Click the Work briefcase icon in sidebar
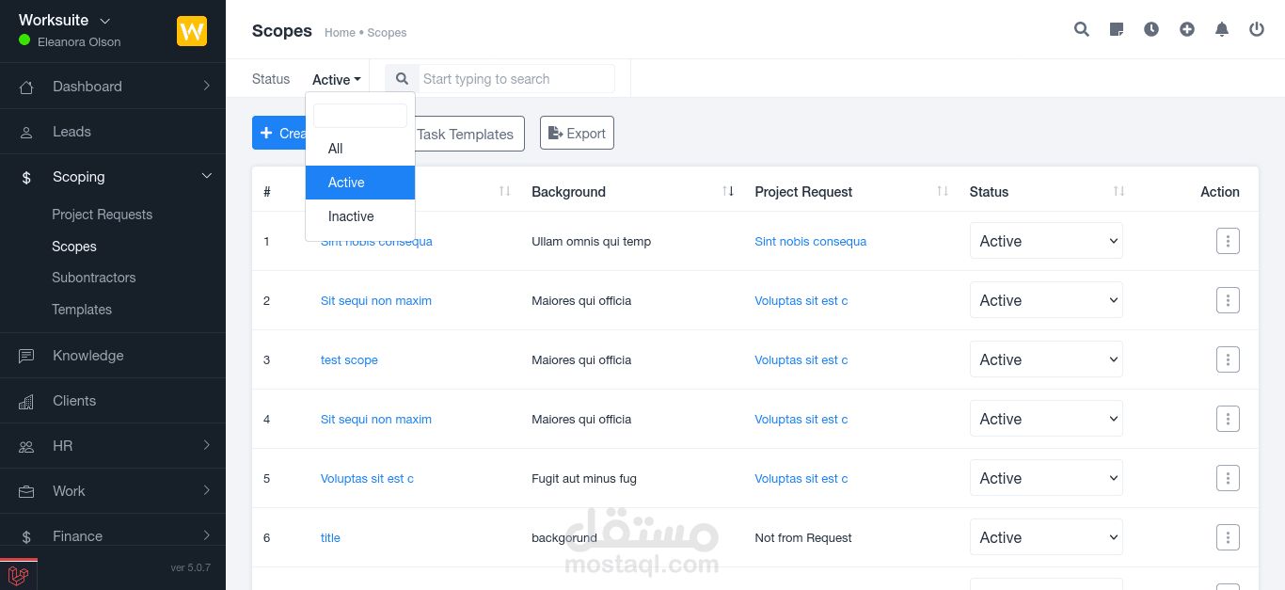This screenshot has height=590, width=1285. tap(26, 491)
